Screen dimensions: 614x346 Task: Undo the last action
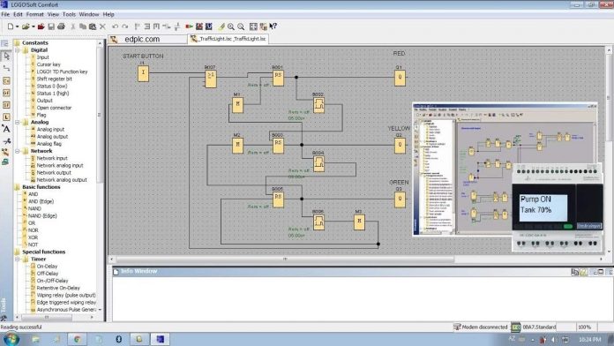[x=115, y=26]
